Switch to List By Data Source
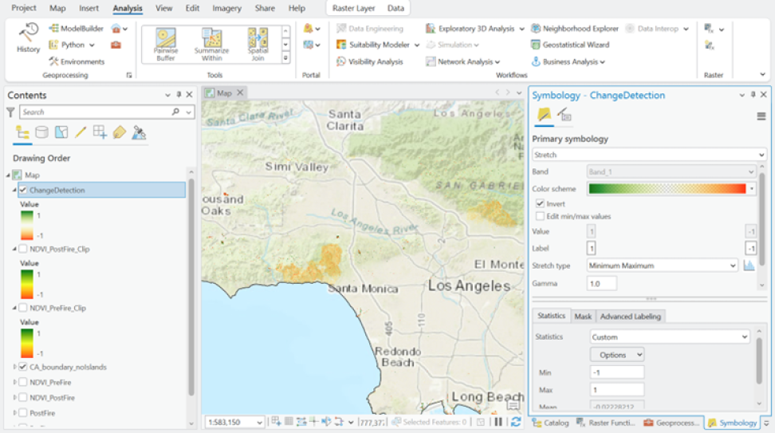Viewport: 775px width, 433px height. [41, 132]
